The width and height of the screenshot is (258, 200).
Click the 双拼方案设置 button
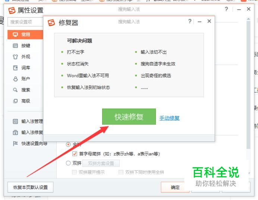pos(101,163)
